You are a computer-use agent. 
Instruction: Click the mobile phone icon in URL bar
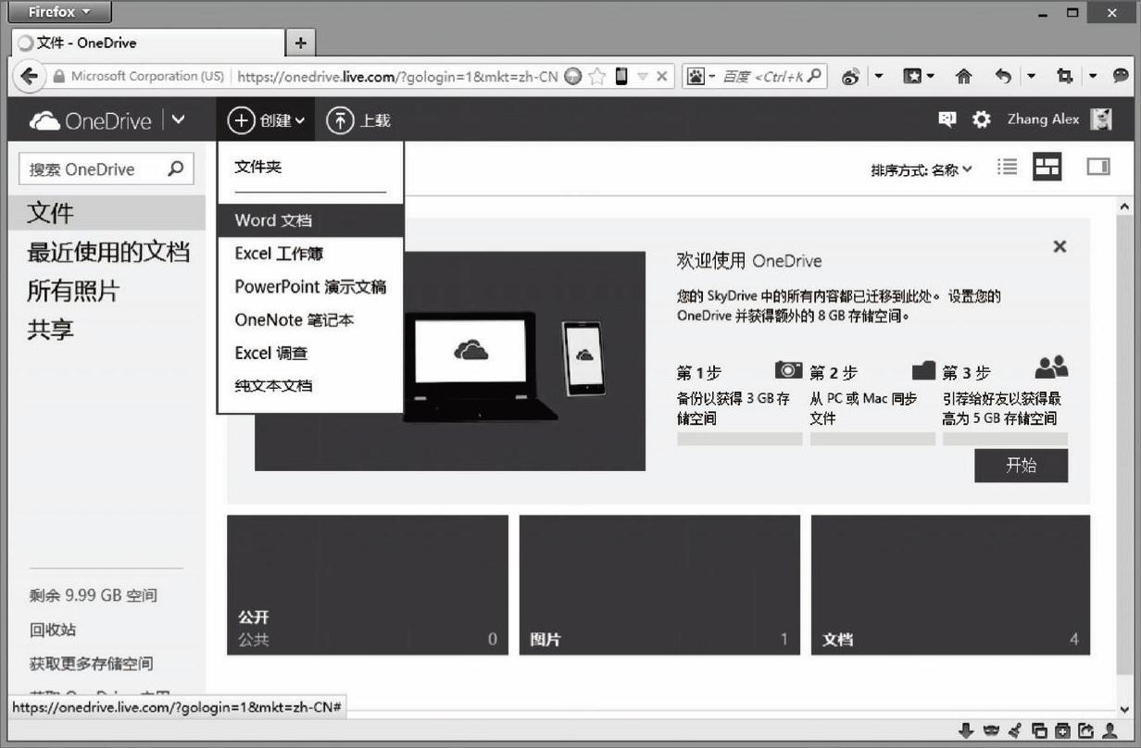621,77
